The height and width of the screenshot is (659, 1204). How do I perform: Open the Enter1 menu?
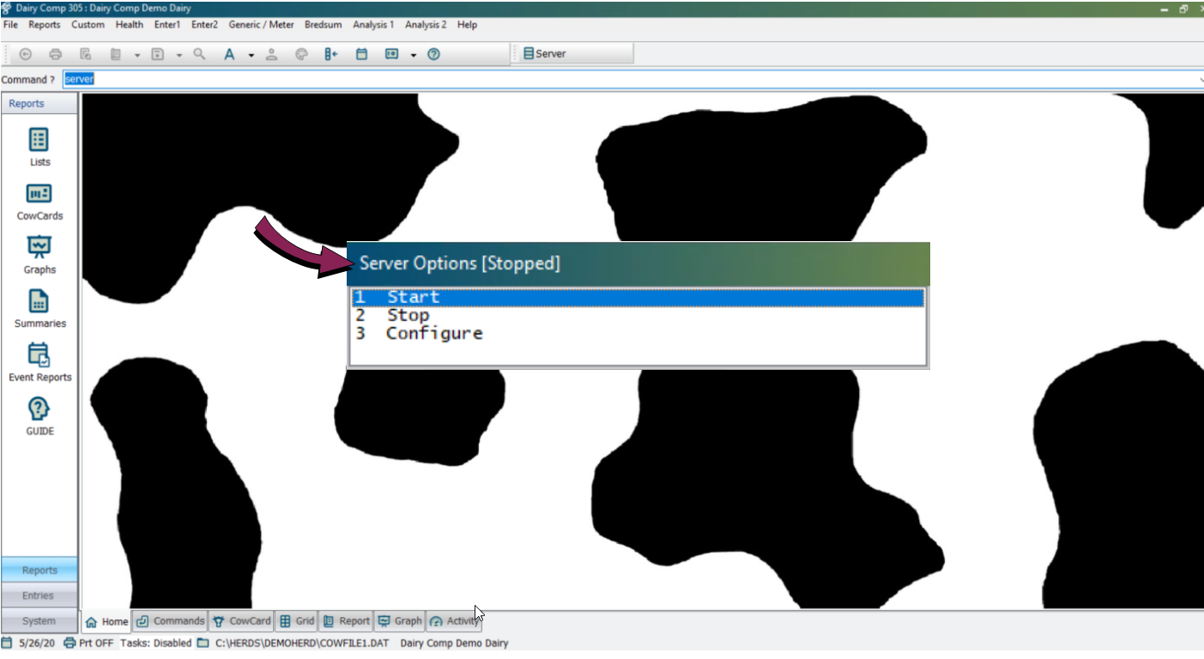(x=167, y=25)
